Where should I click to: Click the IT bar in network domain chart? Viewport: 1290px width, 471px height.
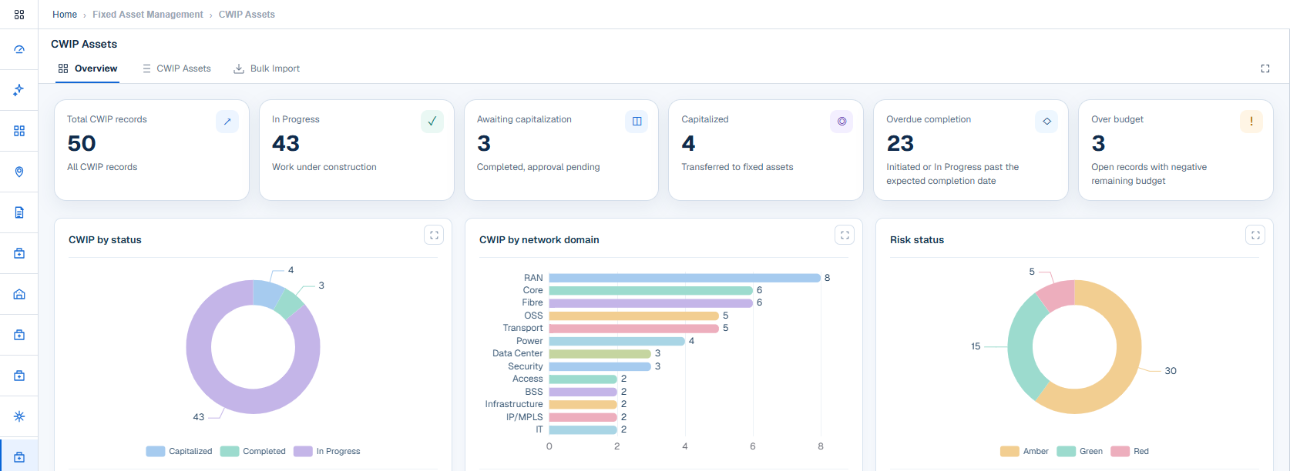(583, 429)
